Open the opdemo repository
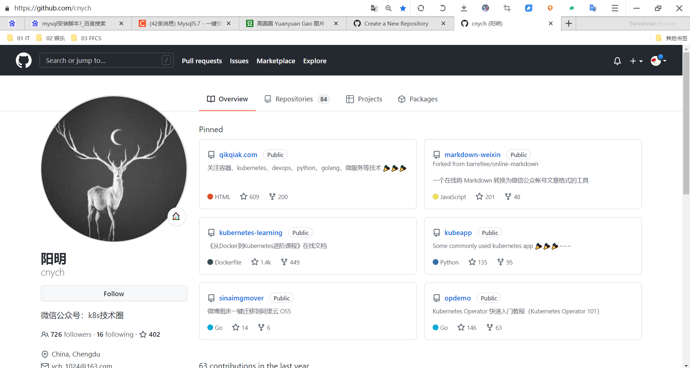This screenshot has height=368, width=690. point(457,298)
